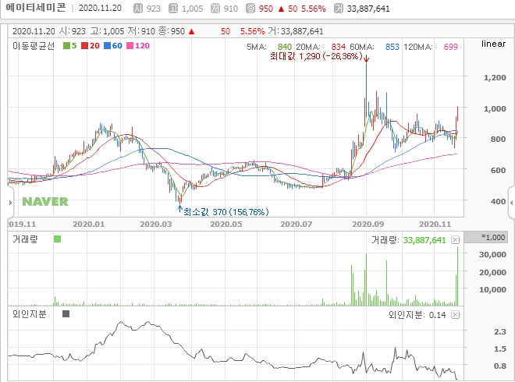Click the 20-day moving average red swatch
This screenshot has height=382, width=515.
(x=85, y=46)
